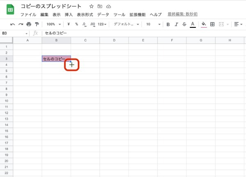Open the Google Sheets home icon
This screenshot has height=177, width=246.
click(10, 10)
